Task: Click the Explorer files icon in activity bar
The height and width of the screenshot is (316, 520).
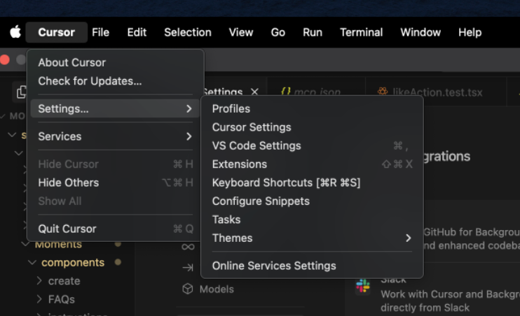Action: pyautogui.click(x=22, y=92)
